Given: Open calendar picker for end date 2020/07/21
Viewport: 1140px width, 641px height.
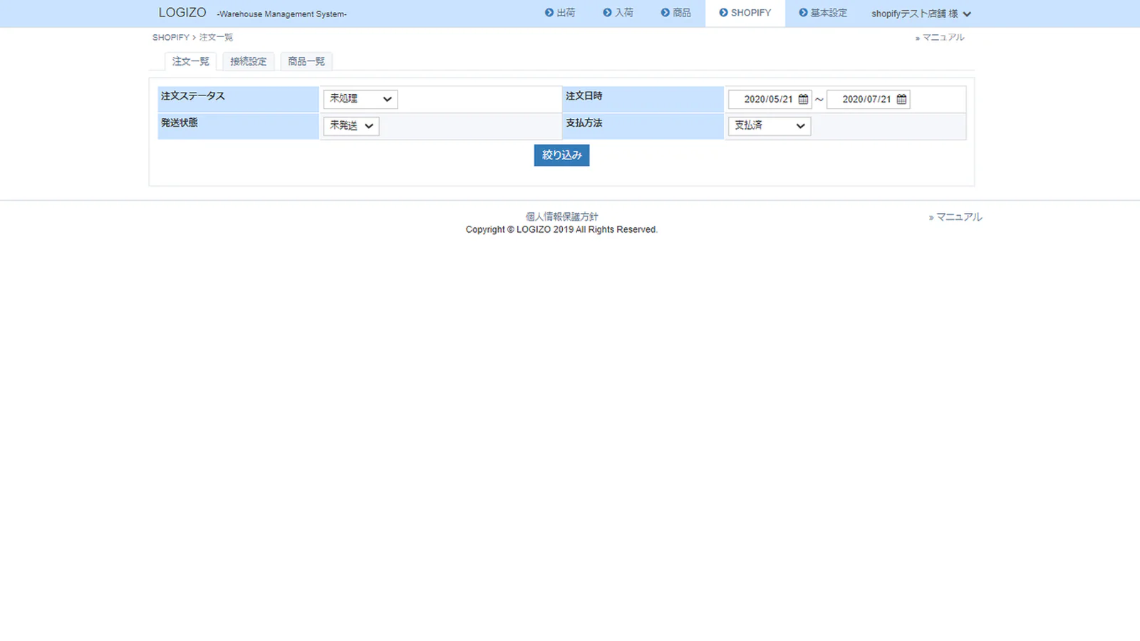Looking at the screenshot, I should point(901,99).
